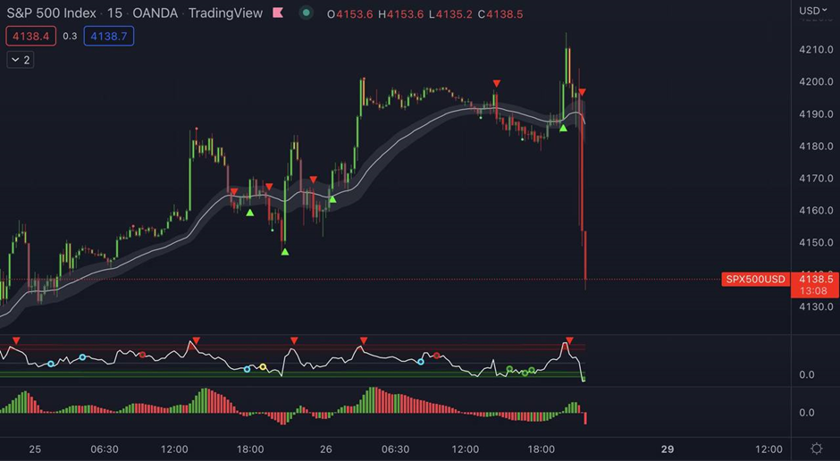The height and width of the screenshot is (461, 840).
Task: Click the 26 date label on time axis
Action: pyautogui.click(x=325, y=449)
